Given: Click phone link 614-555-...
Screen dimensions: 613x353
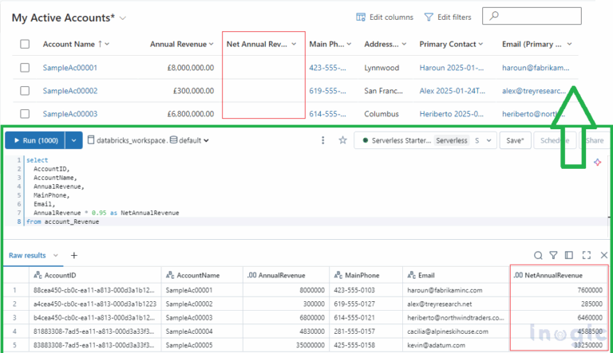Looking at the screenshot, I should 327,114.
